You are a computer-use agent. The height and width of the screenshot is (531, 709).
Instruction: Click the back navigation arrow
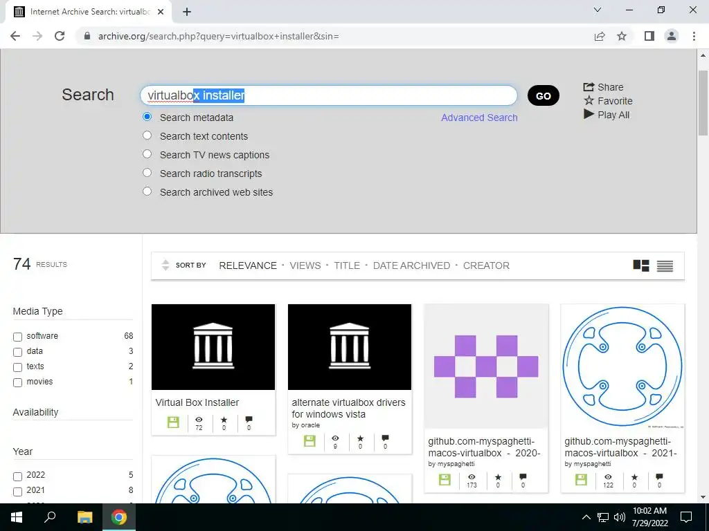[x=15, y=36]
